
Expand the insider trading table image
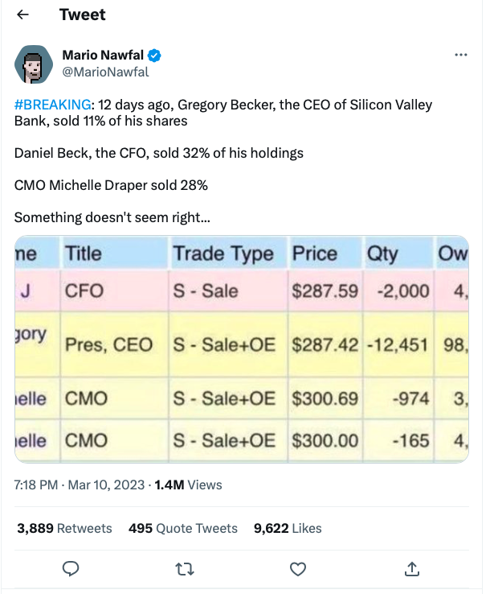tap(242, 349)
